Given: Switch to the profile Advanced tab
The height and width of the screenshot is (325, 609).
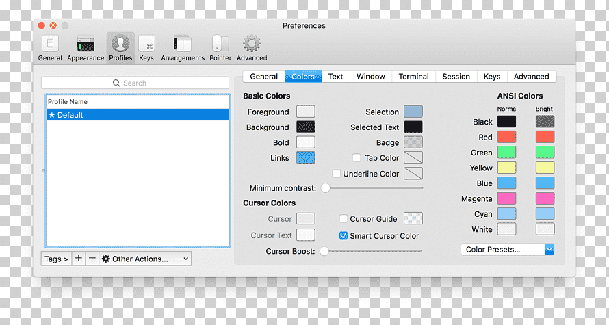Looking at the screenshot, I should (531, 77).
